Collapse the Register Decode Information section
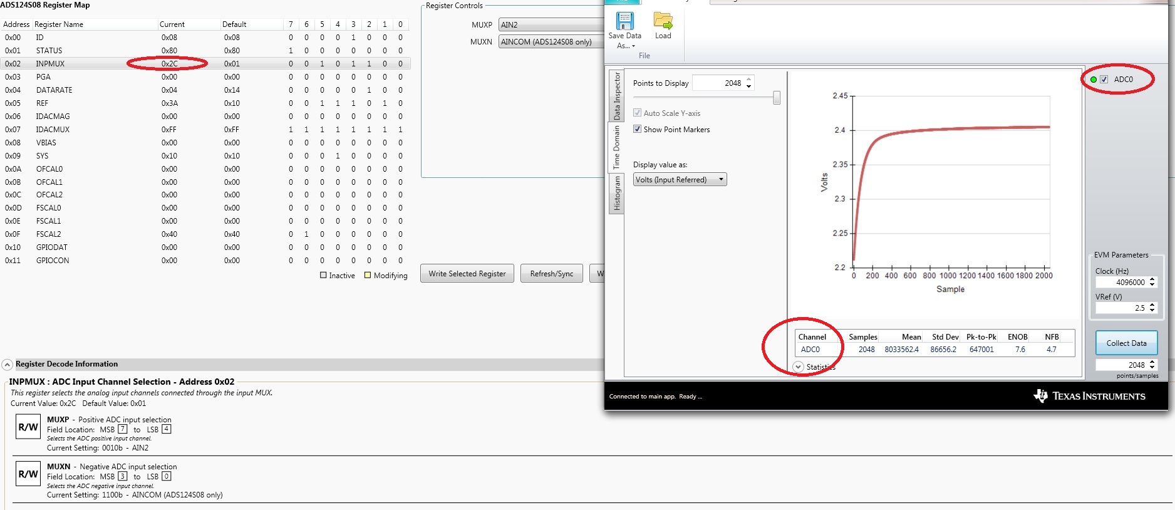The height and width of the screenshot is (510, 1175). click(8, 364)
